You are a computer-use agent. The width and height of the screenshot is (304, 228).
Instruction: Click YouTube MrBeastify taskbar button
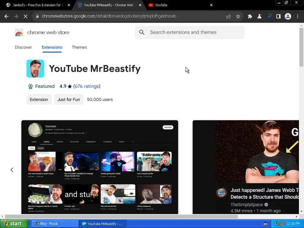point(103,224)
